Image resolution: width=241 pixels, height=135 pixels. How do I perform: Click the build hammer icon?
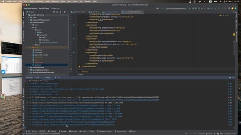pos(162,8)
